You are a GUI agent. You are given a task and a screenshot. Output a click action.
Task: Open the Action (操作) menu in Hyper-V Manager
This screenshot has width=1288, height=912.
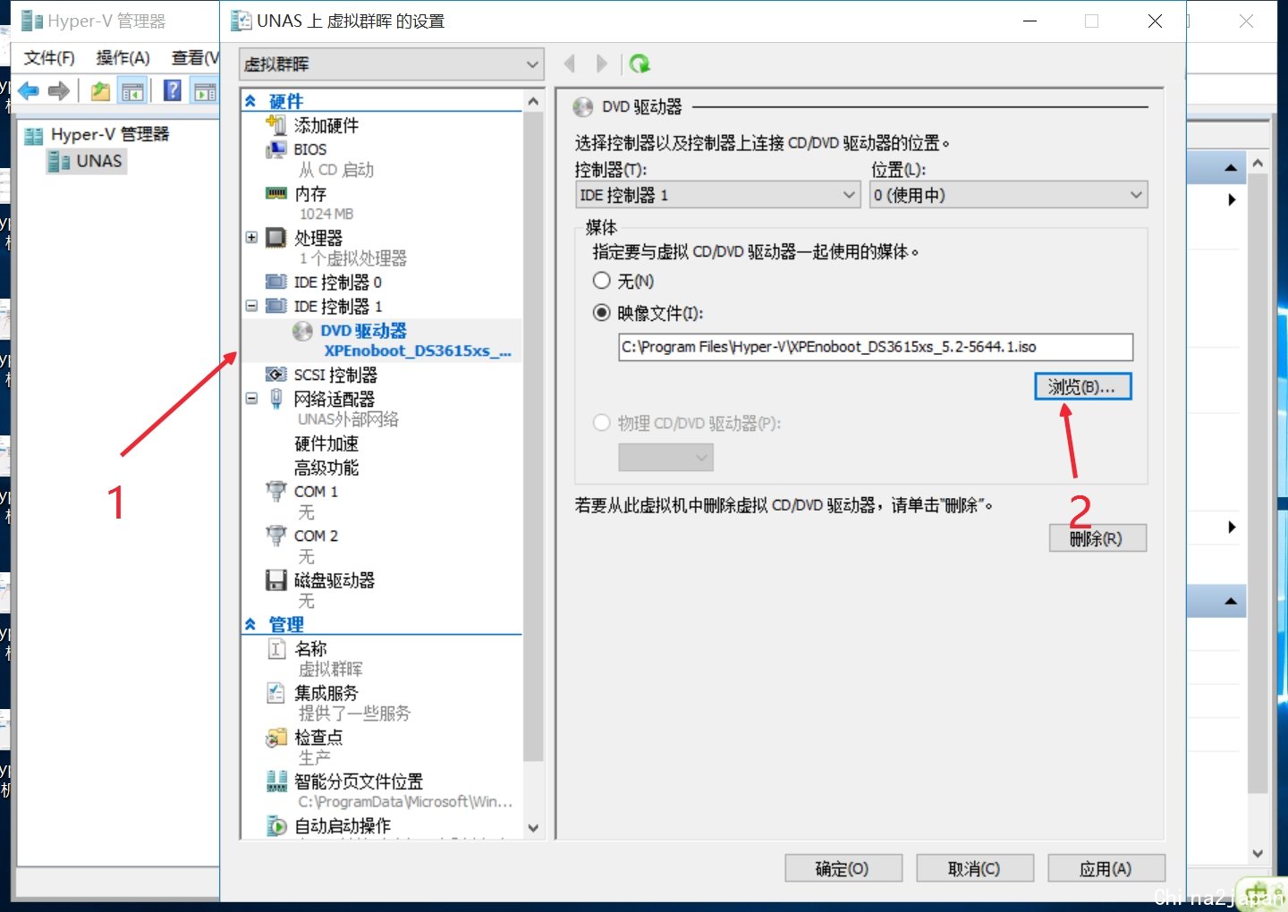[123, 58]
